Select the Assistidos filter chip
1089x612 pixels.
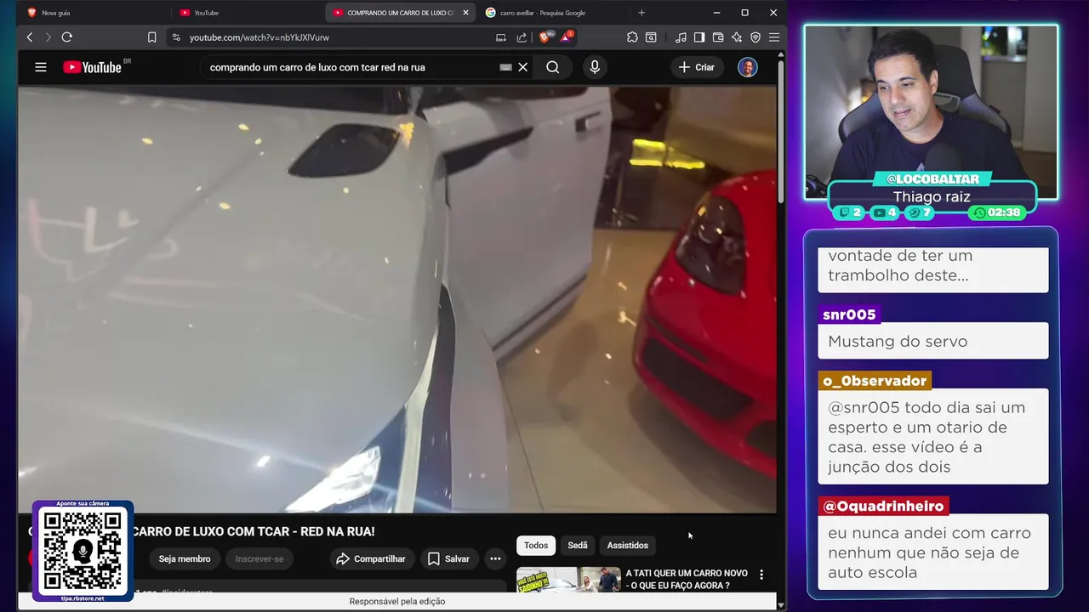click(x=628, y=545)
